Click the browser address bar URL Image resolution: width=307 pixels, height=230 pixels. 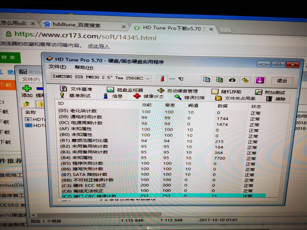(x=86, y=36)
